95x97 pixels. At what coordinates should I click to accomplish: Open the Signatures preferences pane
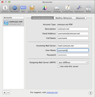pos(79,9)
